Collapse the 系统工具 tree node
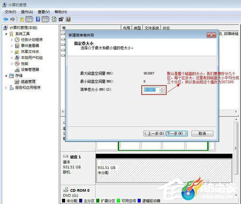The height and width of the screenshot is (204, 241). tap(6, 34)
